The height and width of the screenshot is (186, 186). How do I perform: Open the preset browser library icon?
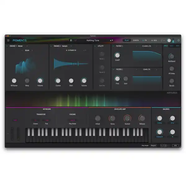(x=71, y=40)
